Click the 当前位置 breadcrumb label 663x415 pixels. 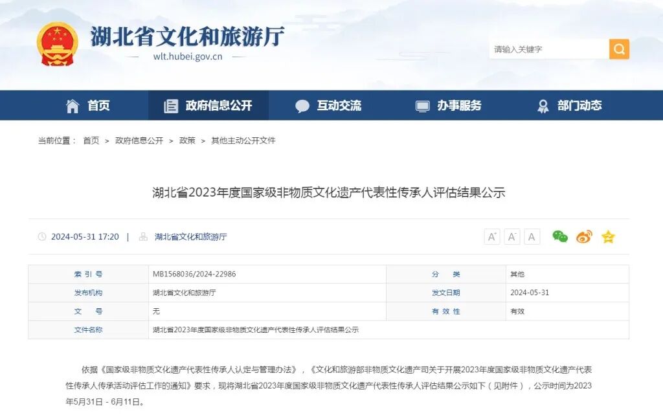[x=57, y=140]
